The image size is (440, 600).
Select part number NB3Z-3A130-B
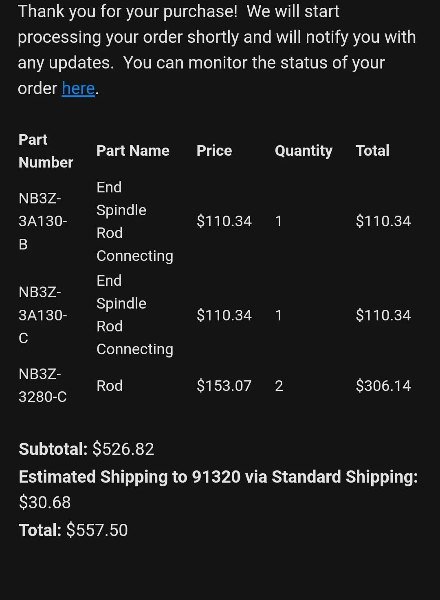[43, 221]
